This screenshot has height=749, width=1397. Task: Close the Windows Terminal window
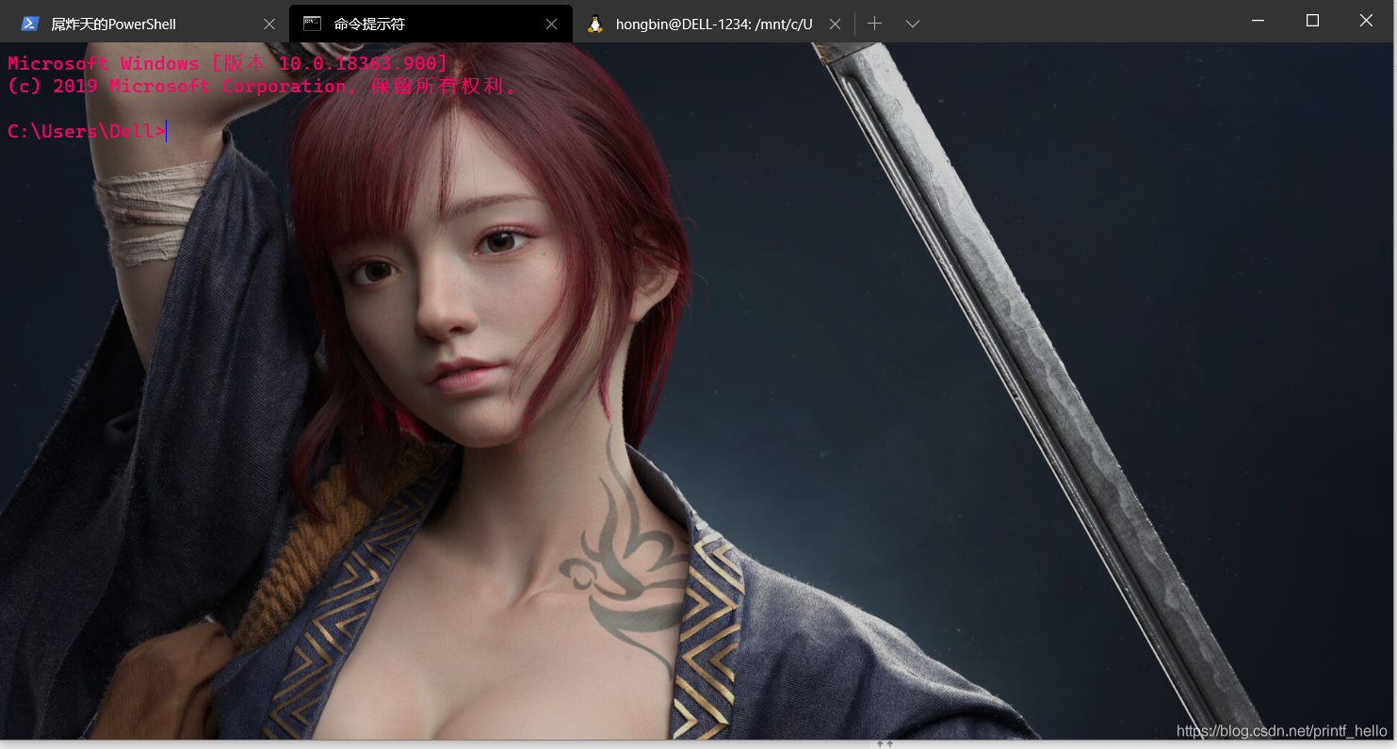(1367, 21)
